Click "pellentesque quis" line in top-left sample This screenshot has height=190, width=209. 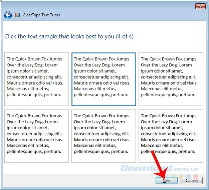34,94
